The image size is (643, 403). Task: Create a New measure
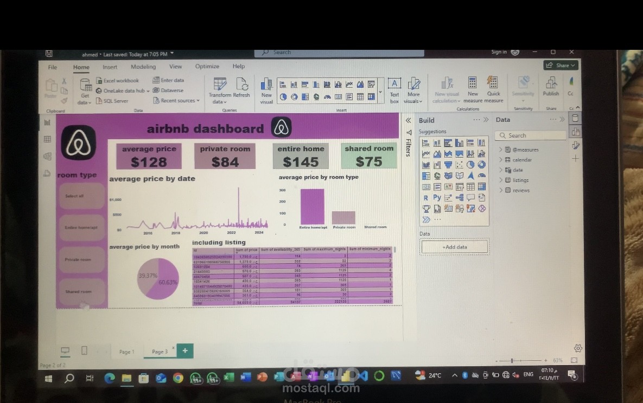pyautogui.click(x=473, y=90)
